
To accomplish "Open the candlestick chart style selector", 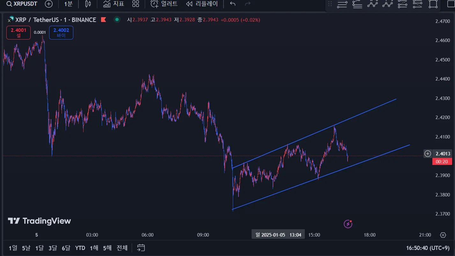I will point(88,4).
